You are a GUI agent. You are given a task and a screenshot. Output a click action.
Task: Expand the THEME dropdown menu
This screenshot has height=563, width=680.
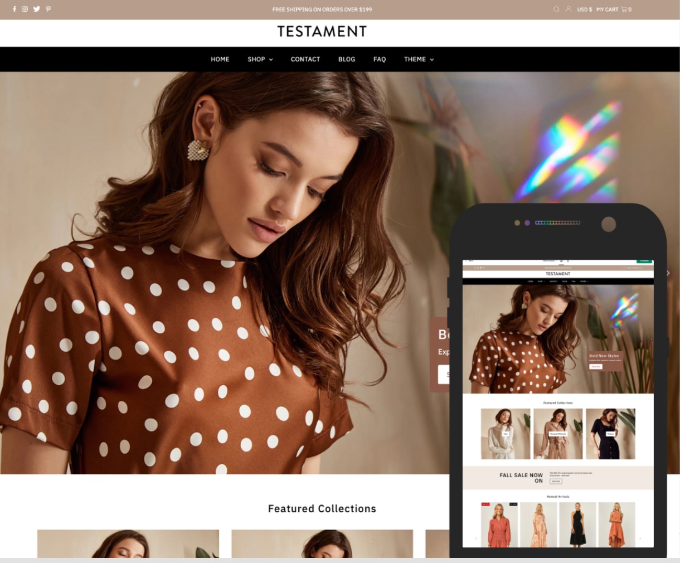[419, 59]
